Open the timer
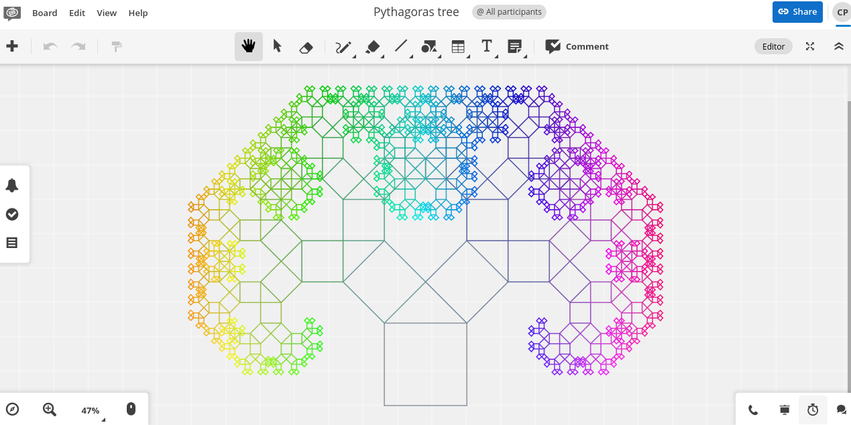The height and width of the screenshot is (425, 851). pyautogui.click(x=813, y=410)
